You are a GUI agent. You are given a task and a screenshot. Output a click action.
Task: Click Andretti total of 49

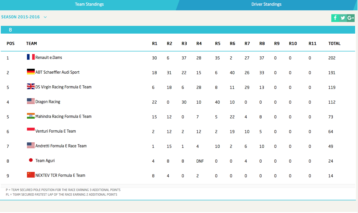(x=331, y=146)
